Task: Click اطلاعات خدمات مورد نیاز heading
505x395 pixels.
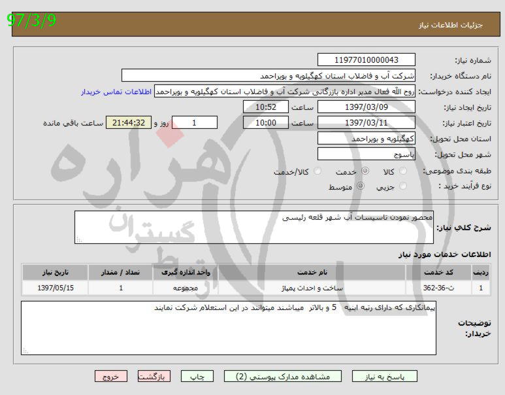Action: coord(444,254)
